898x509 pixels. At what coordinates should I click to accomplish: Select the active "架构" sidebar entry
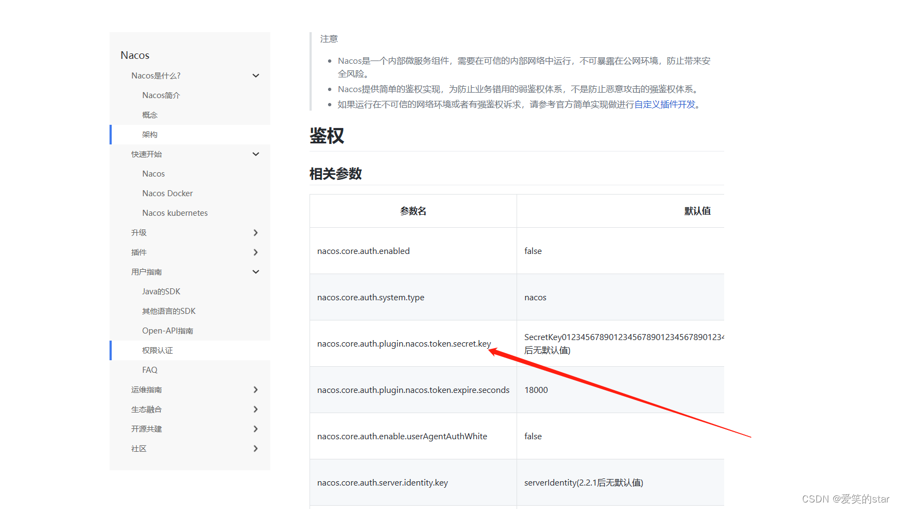tap(150, 134)
